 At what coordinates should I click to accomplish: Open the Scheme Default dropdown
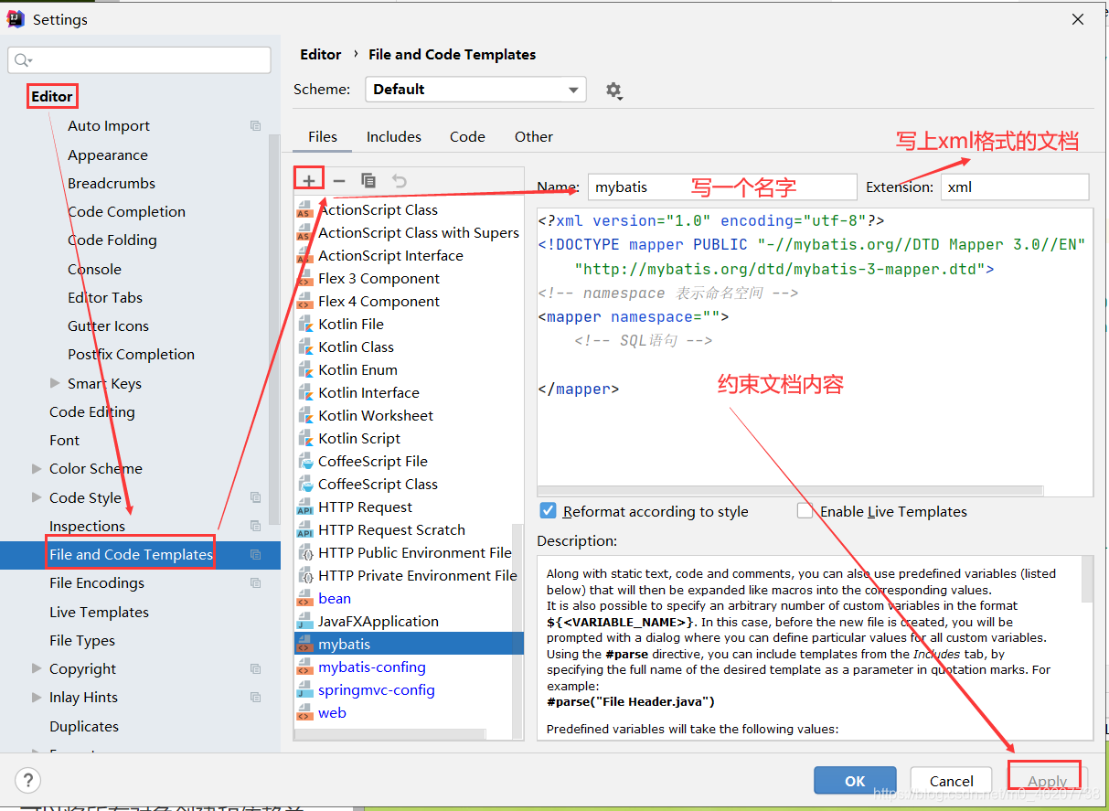(475, 89)
